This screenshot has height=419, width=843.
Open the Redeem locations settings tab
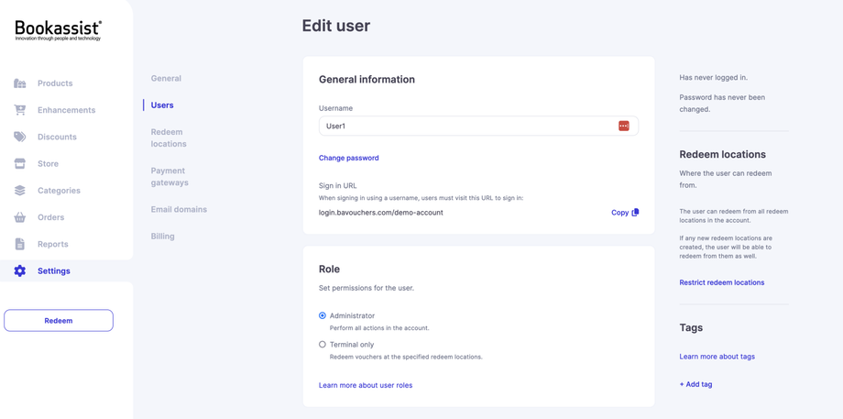169,138
